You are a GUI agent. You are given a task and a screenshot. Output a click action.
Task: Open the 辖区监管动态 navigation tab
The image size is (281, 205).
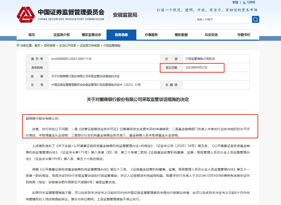coord(91,35)
